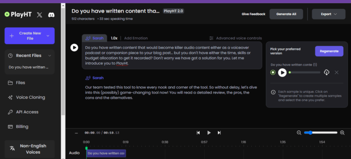This screenshot has width=351, height=159.
Task: Open Advanced voice controls
Action: click(x=236, y=38)
